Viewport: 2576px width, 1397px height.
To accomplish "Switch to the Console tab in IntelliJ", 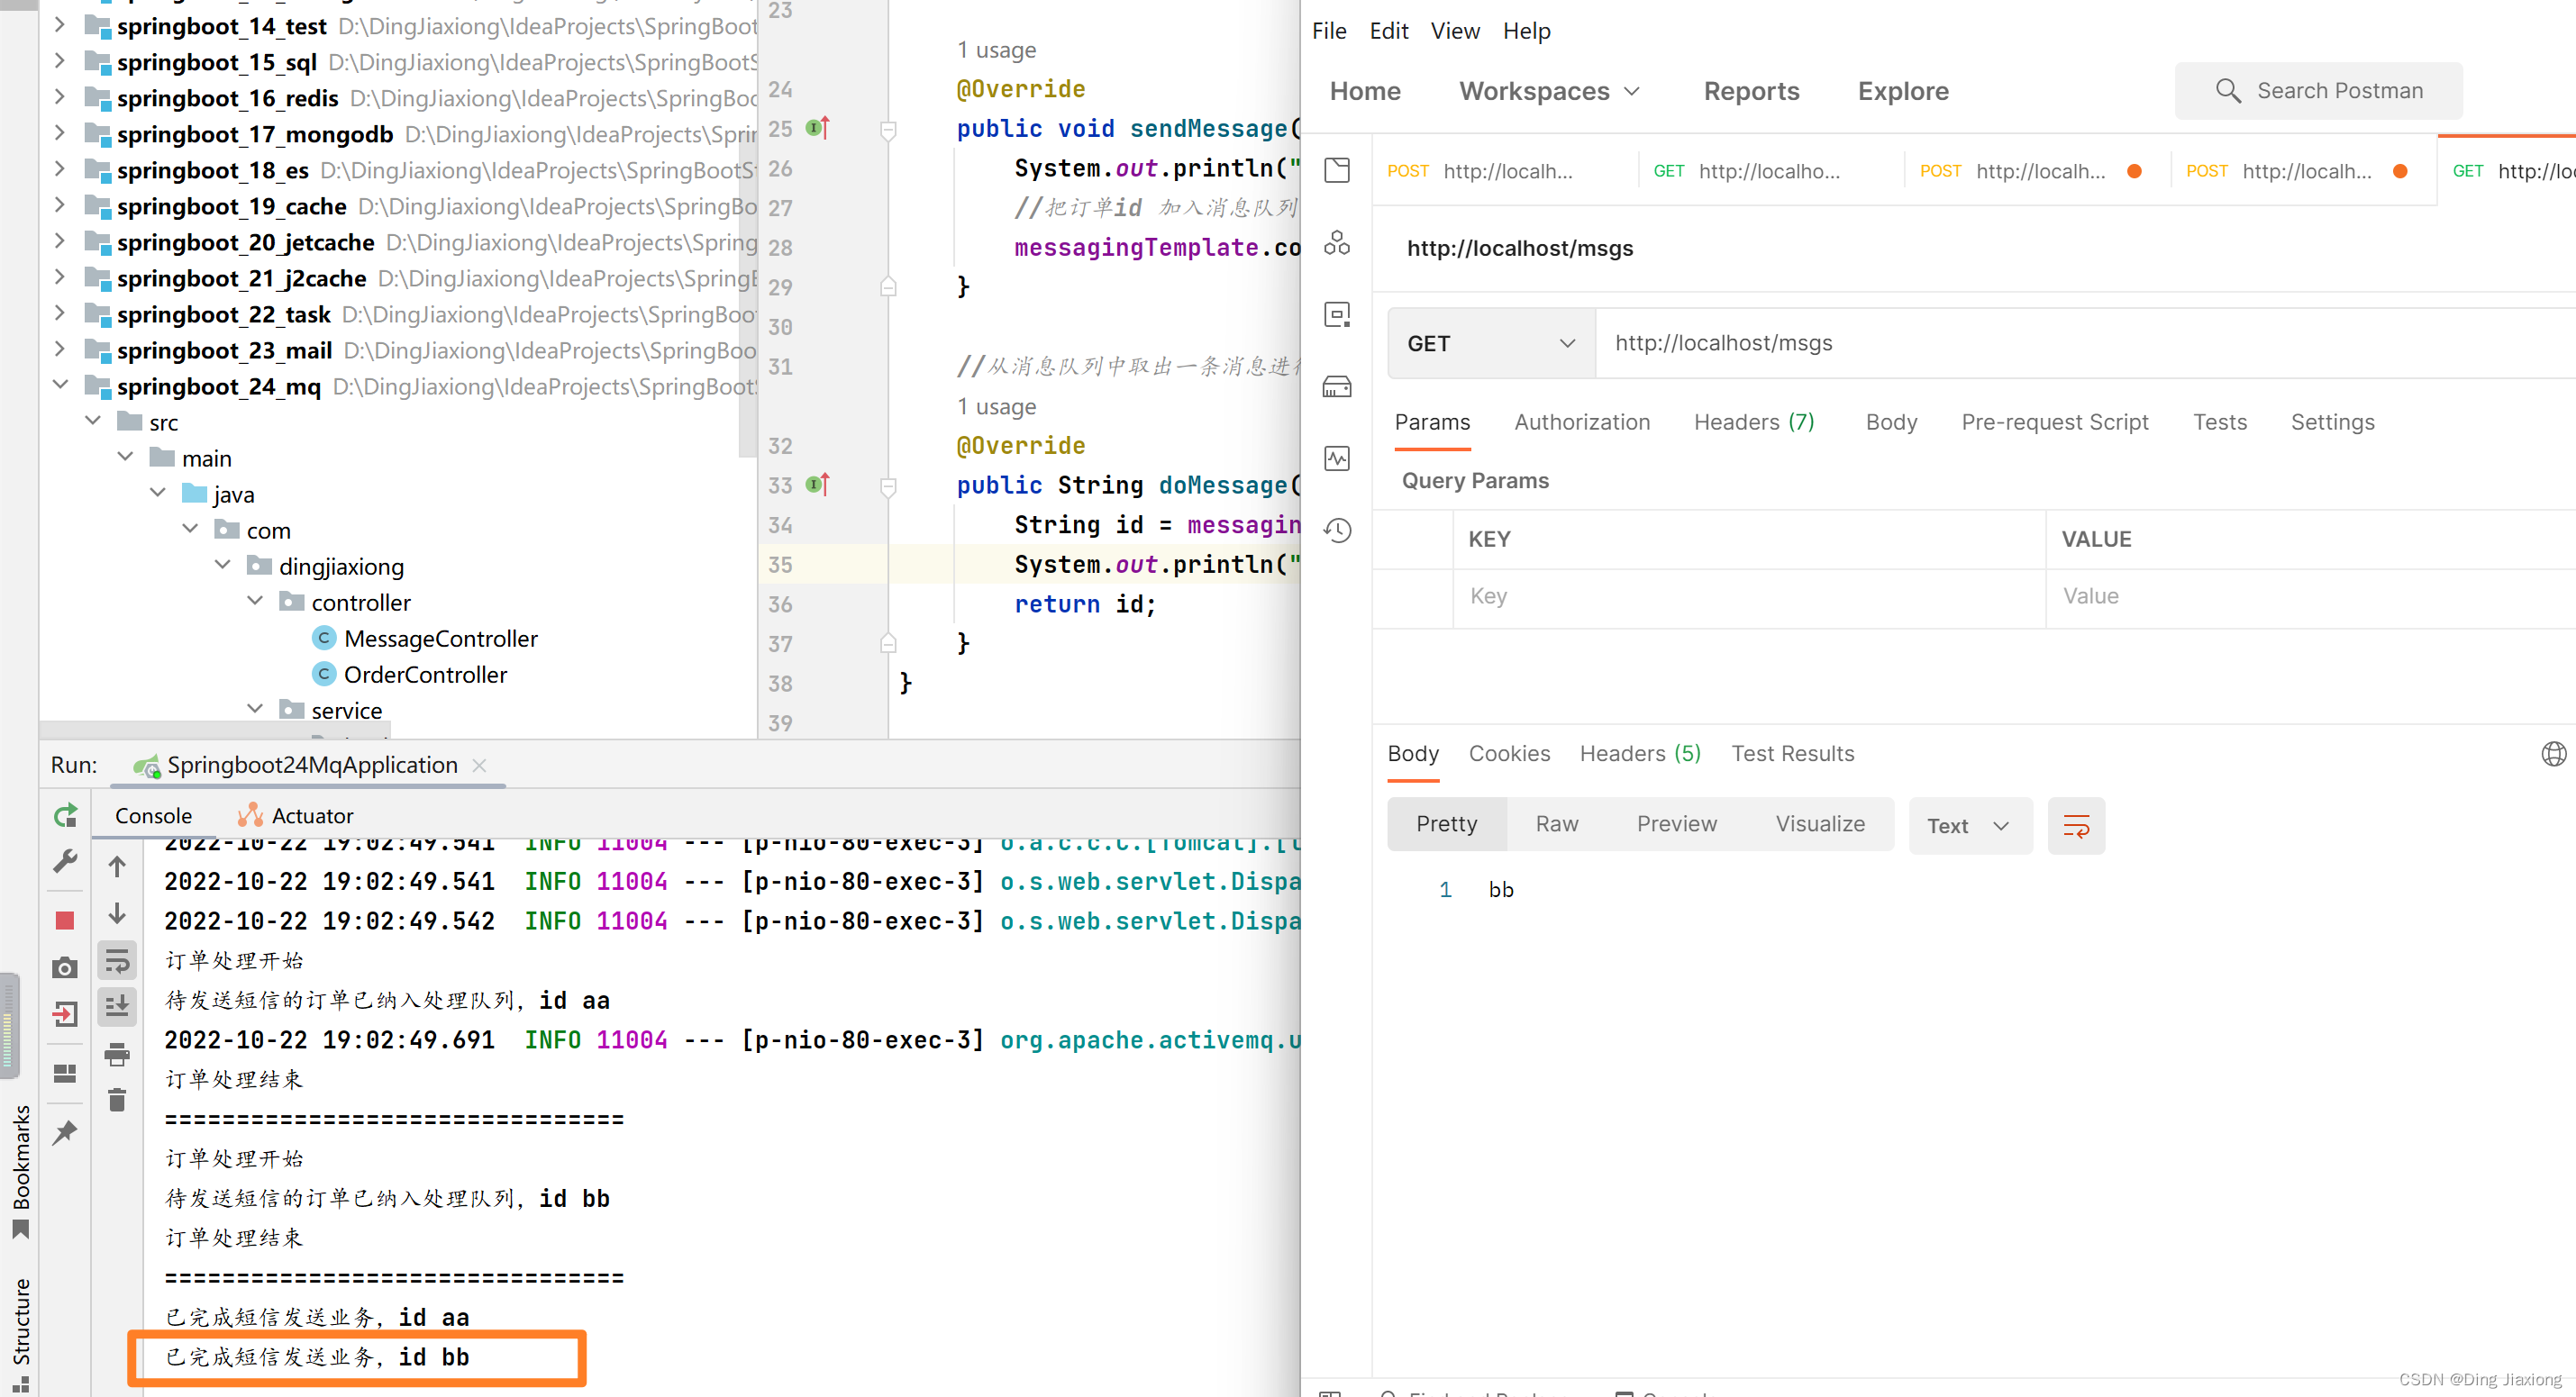I will [151, 815].
